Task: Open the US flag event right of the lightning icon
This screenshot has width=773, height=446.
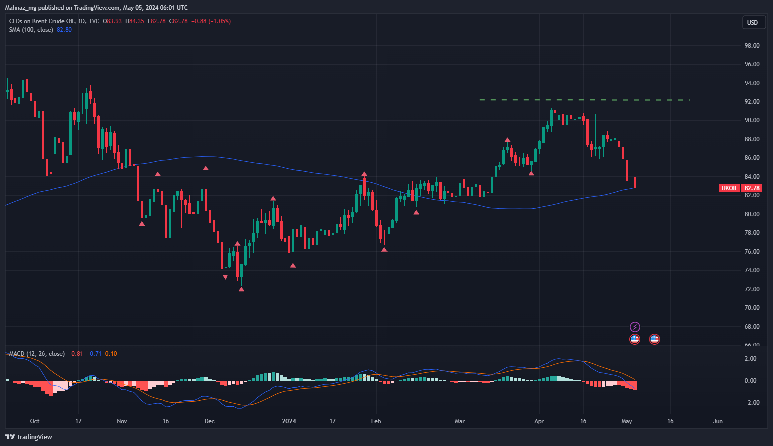Action: [x=654, y=339]
